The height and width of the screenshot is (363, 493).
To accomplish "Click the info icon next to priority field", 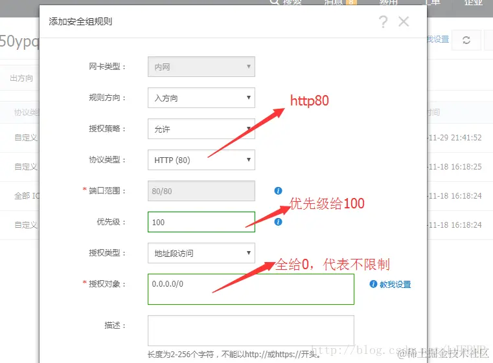I will pyautogui.click(x=279, y=222).
